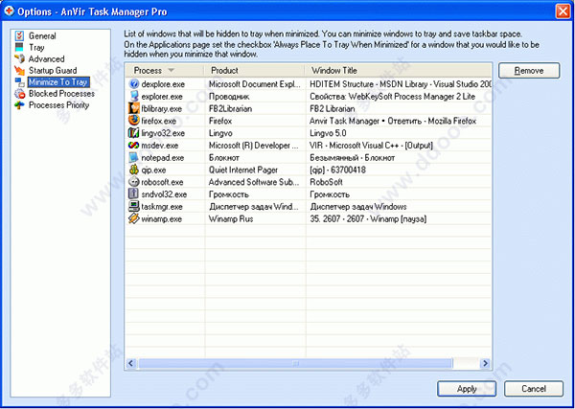Click the Advanced page icon
The width and height of the screenshot is (575, 409).
[x=20, y=58]
